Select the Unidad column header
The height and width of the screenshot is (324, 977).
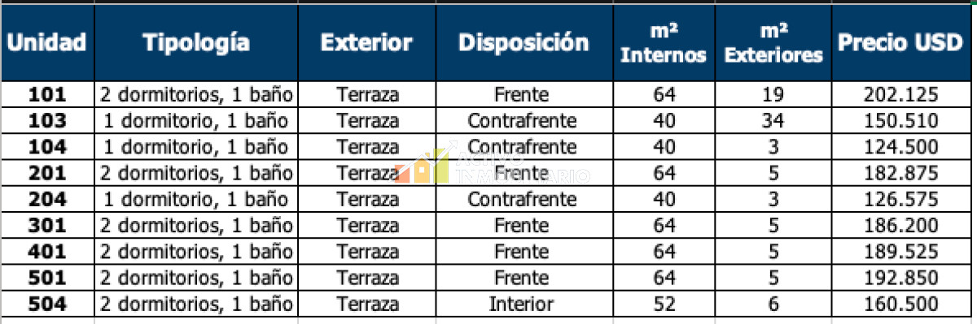coord(47,43)
